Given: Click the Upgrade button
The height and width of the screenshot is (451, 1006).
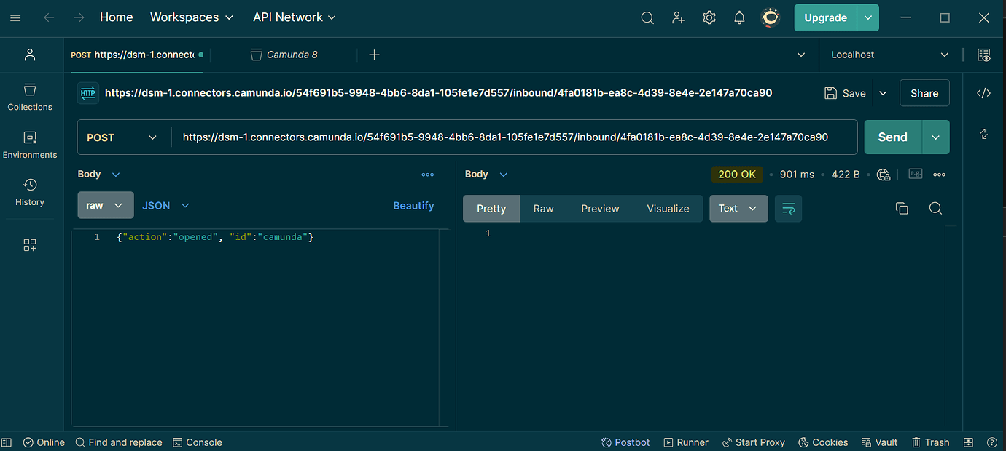Looking at the screenshot, I should (826, 17).
